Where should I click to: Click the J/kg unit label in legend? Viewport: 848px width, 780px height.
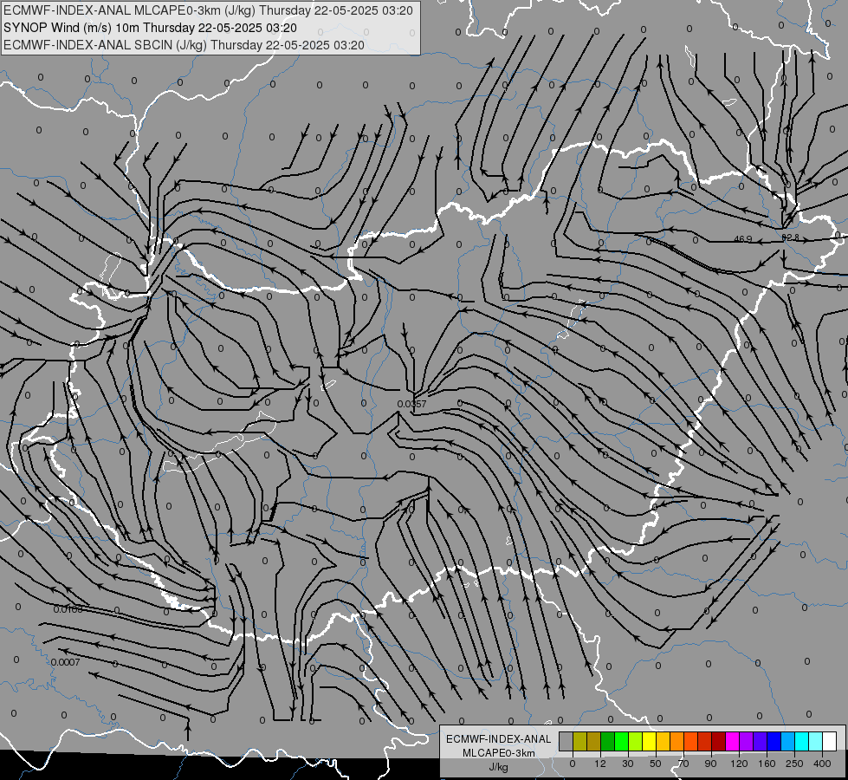498,767
